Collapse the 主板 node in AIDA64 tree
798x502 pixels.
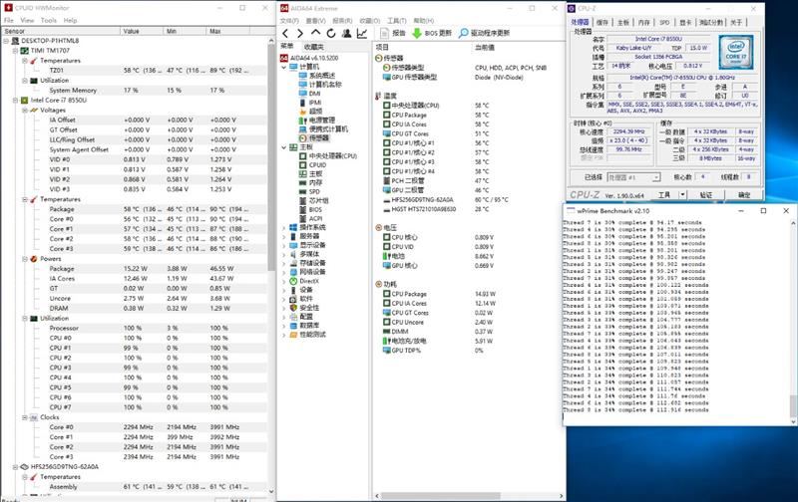pyautogui.click(x=284, y=147)
